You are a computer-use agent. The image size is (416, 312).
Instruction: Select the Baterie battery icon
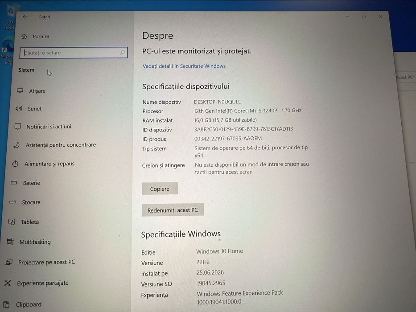click(x=14, y=183)
